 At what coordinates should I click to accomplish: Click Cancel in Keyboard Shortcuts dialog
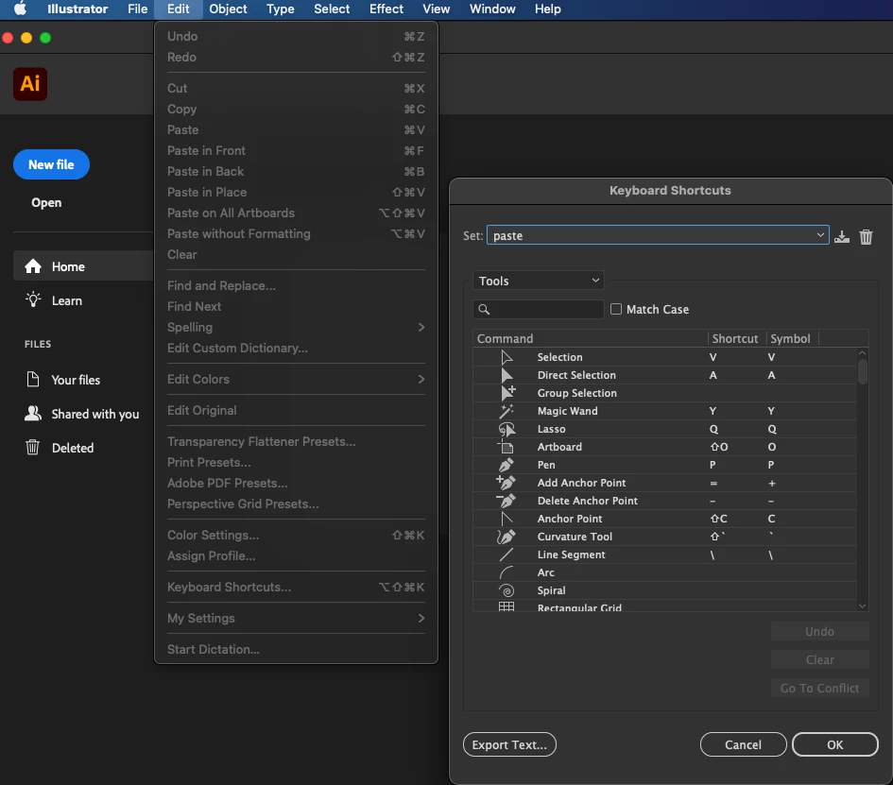(743, 744)
